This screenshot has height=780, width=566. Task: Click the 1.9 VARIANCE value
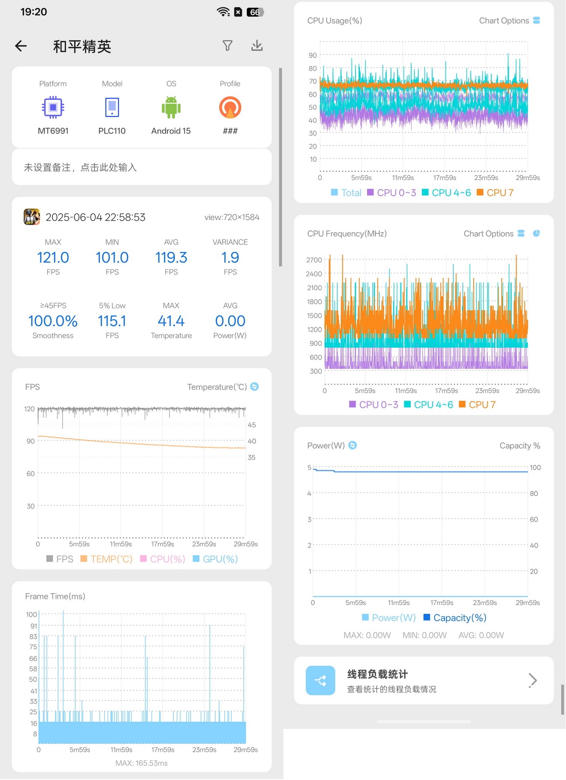(230, 258)
